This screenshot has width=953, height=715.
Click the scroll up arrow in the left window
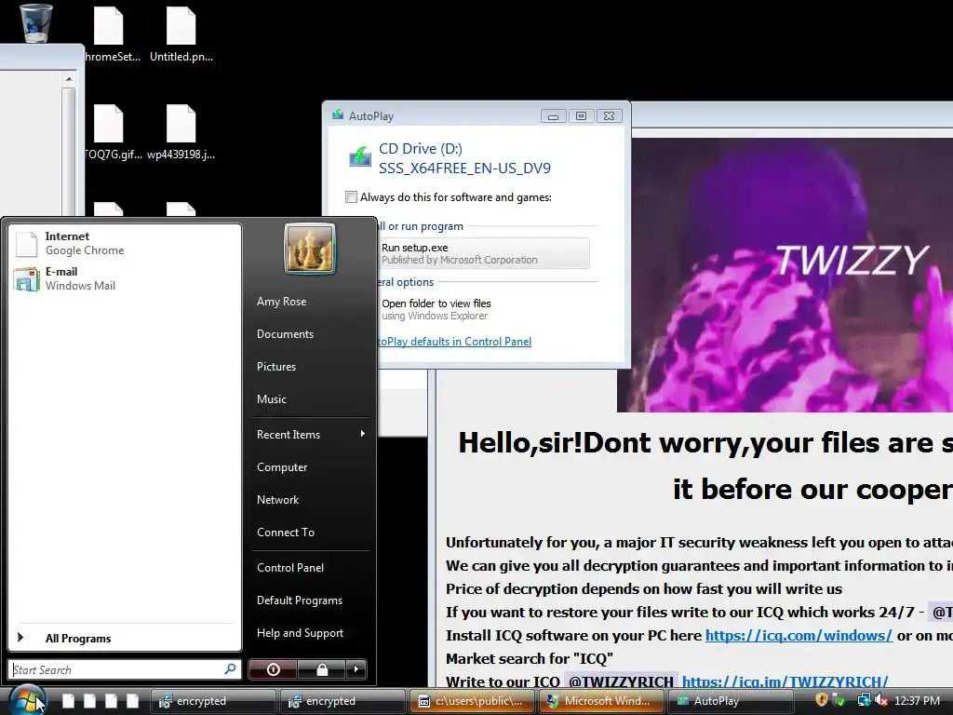(x=69, y=79)
